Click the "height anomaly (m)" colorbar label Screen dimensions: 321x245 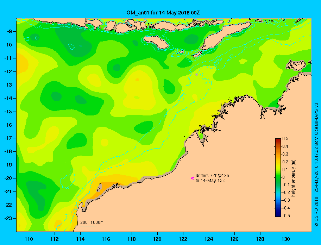[x=294, y=178]
